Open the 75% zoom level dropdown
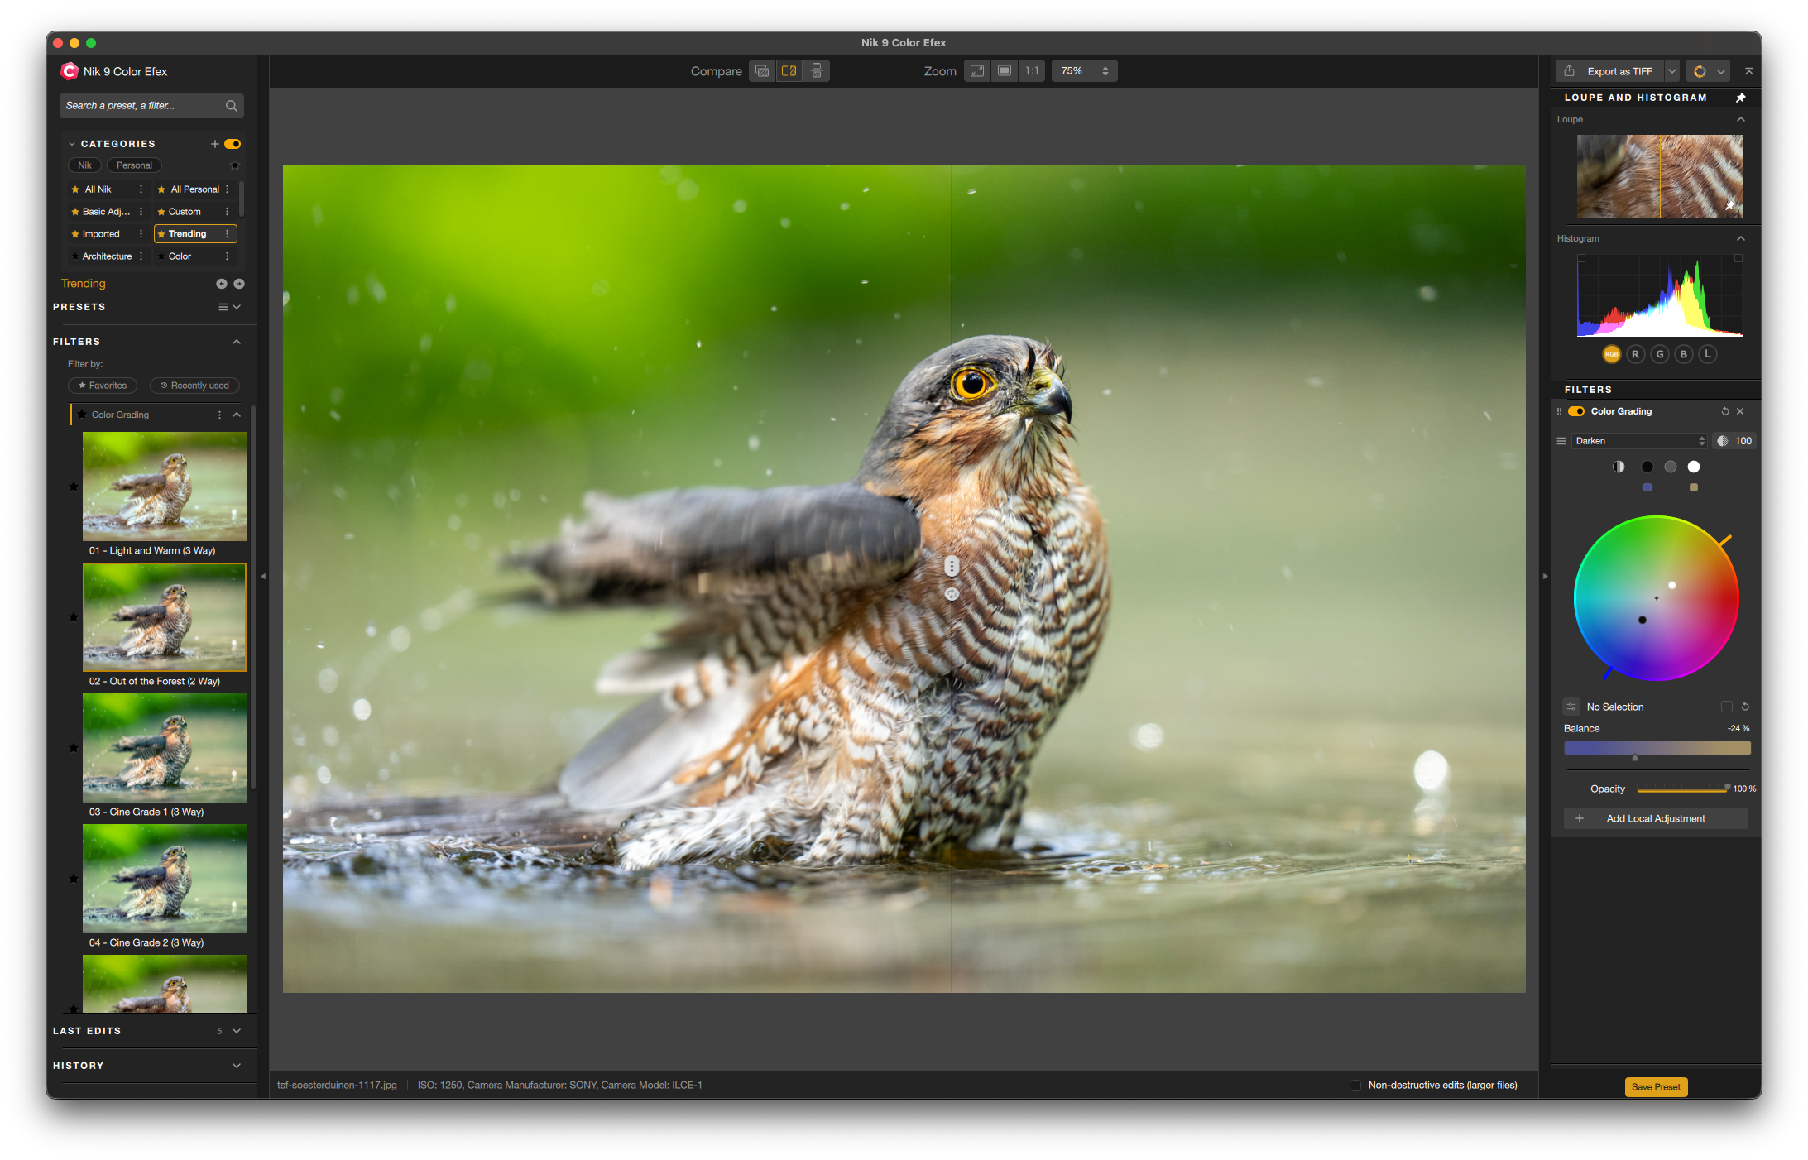Screen dimensions: 1808x1160 (x=1104, y=70)
